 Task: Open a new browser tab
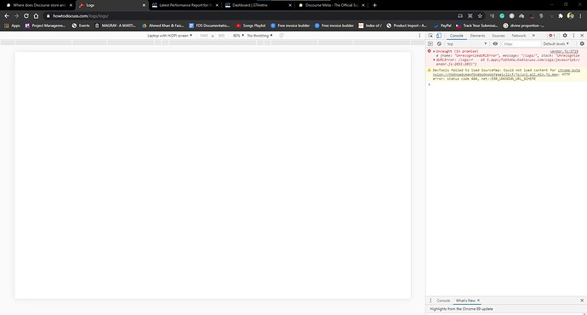pyautogui.click(x=374, y=5)
